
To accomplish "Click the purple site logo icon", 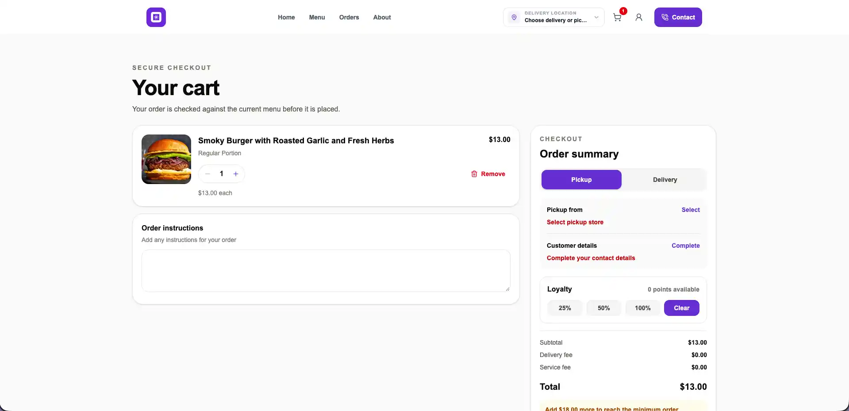I will 156,17.
